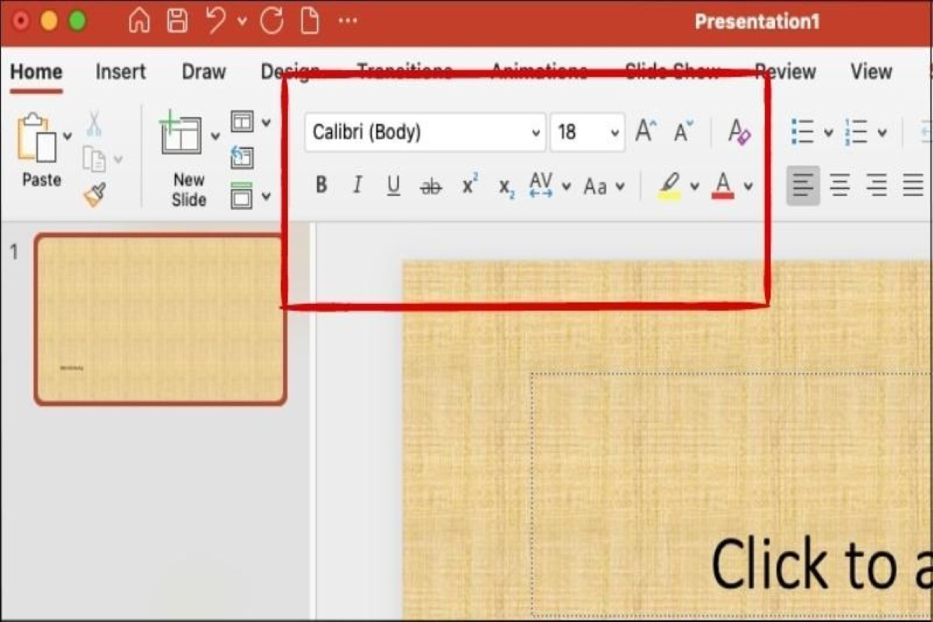Apply the yellow text highlight color

[x=669, y=186]
